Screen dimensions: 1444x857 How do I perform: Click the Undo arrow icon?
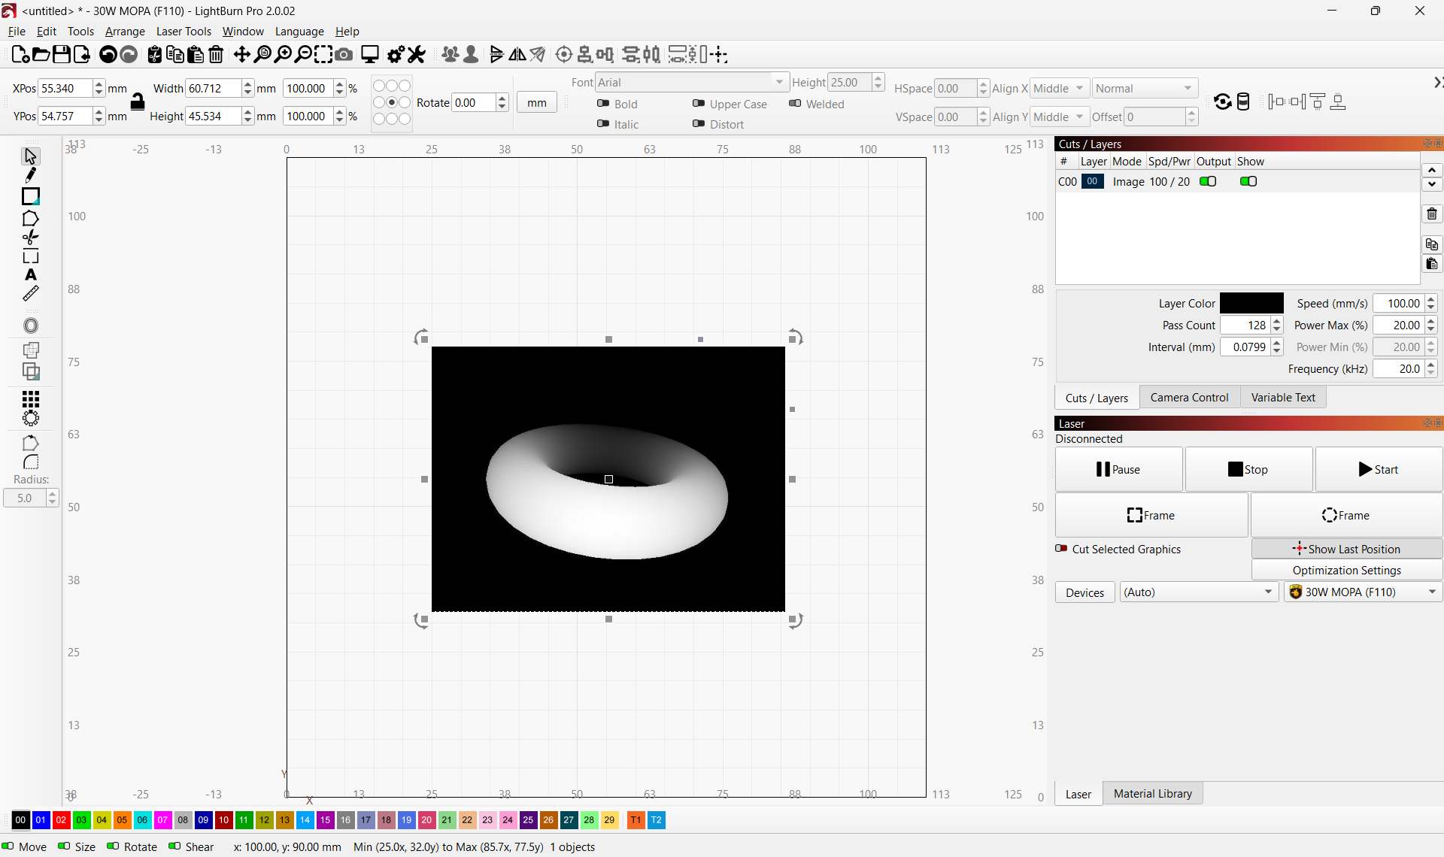coord(108,54)
